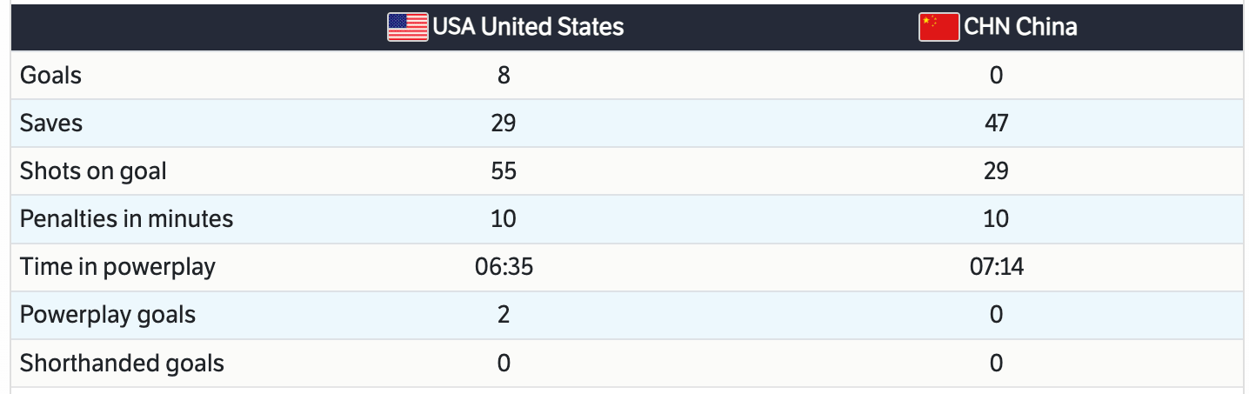The image size is (1249, 394).
Task: Click USA's powerplay time 06:35
Action: coord(504,266)
